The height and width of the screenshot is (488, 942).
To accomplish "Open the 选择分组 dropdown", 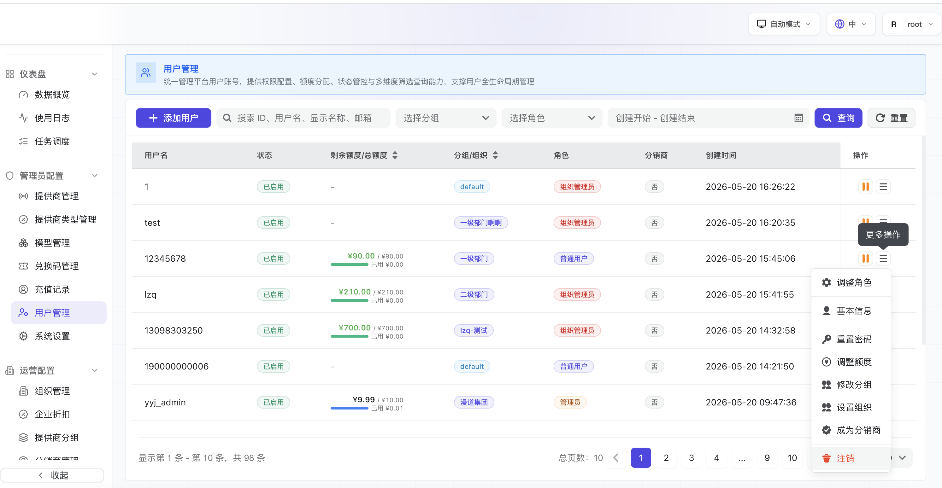I will (446, 118).
